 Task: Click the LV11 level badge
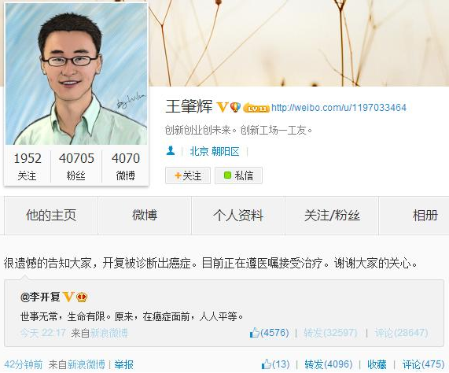point(256,108)
